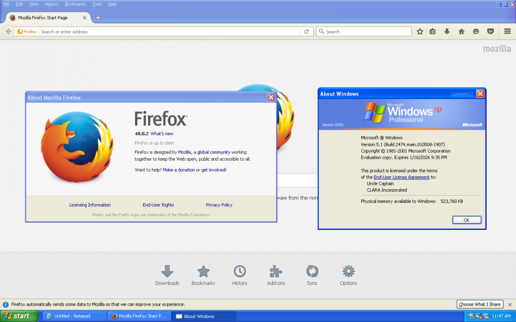Open the History menu in menu bar
Viewport: 516px width, 322px height.
coord(52,4)
